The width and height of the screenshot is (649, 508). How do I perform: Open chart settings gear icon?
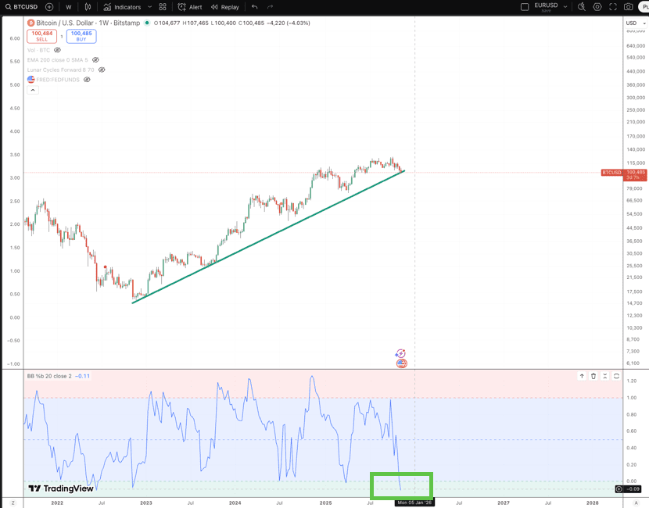tap(597, 7)
